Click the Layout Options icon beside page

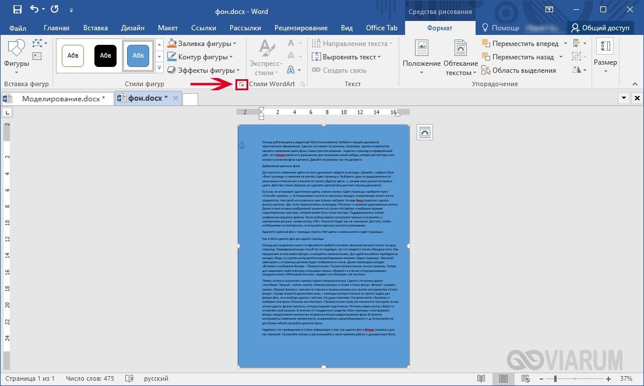coord(424,133)
